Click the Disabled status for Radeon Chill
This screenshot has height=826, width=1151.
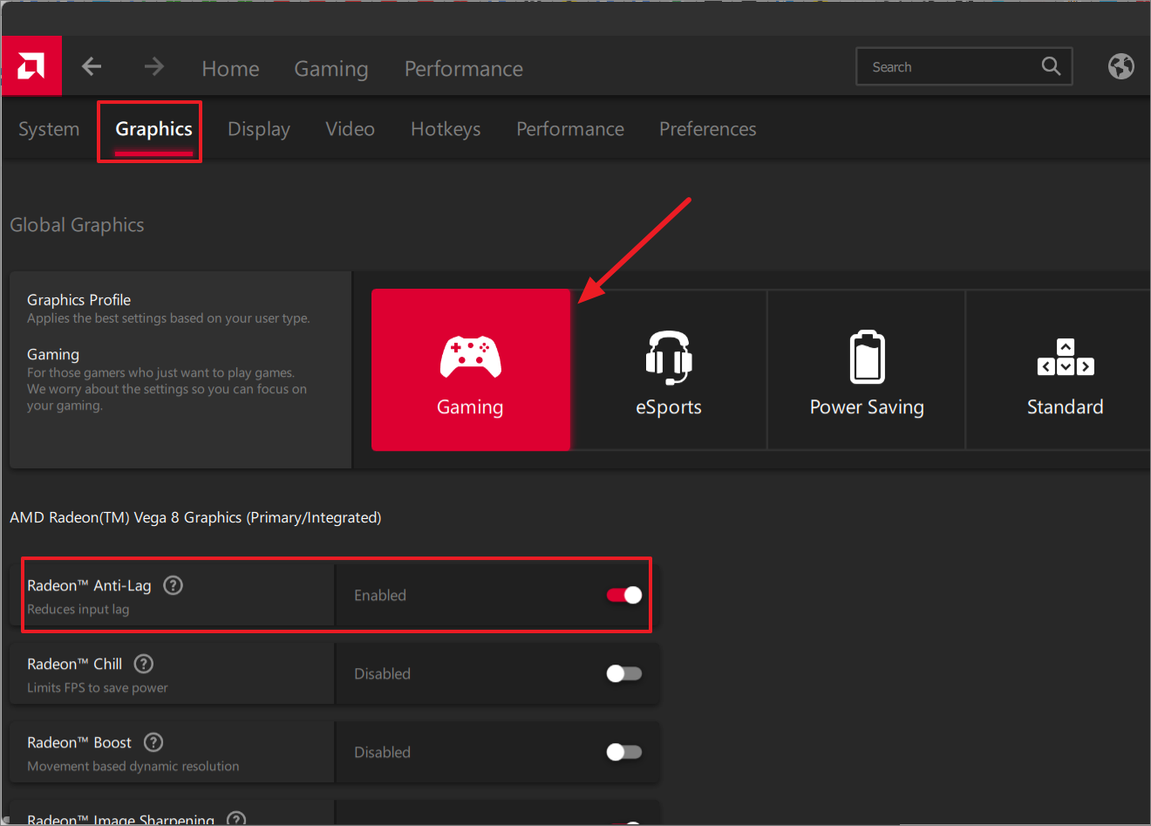[x=382, y=673]
